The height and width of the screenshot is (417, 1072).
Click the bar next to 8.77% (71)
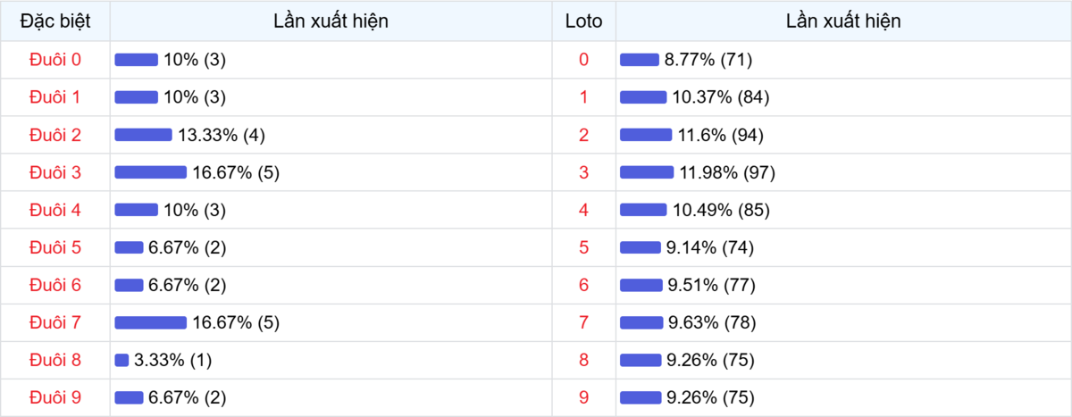(639, 60)
